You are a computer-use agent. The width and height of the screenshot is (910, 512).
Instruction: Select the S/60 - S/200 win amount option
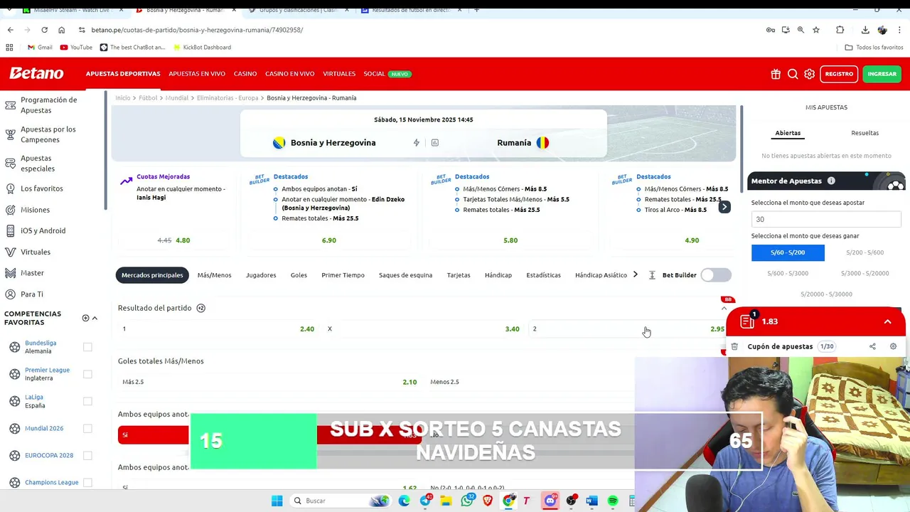788,252
